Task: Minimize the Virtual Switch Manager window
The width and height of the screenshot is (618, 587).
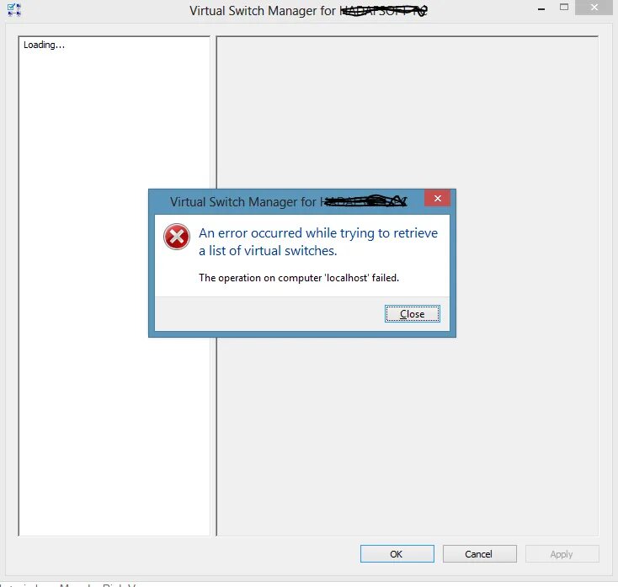Action: click(541, 8)
